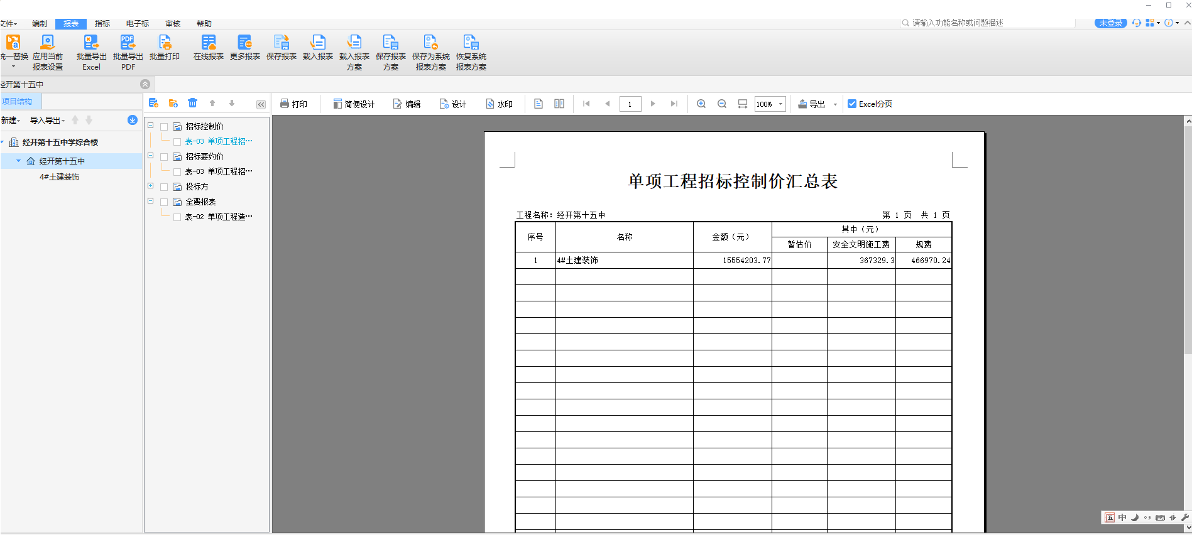Open the 电子标 menu tab
The height and width of the screenshot is (535, 1192).
coord(138,24)
